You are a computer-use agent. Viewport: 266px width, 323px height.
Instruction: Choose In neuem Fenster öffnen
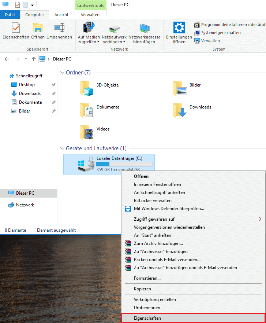[x=193, y=184]
